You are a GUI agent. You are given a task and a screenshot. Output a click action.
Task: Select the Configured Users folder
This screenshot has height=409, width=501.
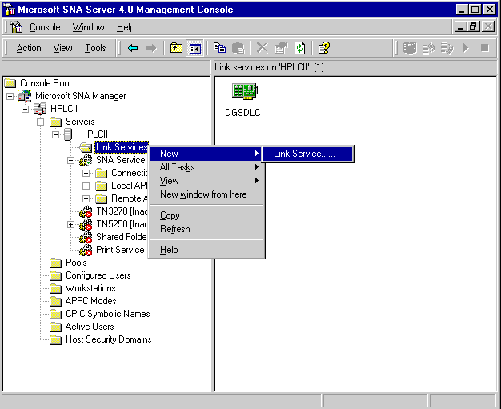point(98,275)
